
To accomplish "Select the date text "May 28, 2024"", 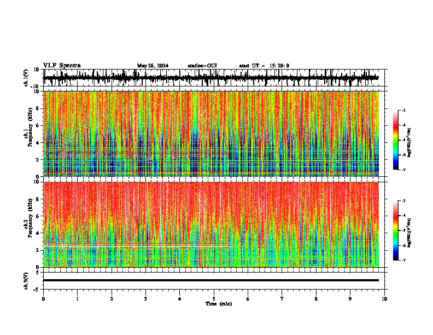I will (153, 66).
